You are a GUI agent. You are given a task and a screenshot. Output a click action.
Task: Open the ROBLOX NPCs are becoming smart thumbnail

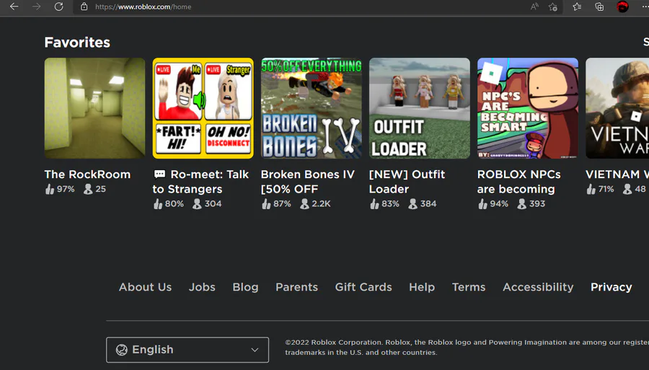[x=528, y=108]
